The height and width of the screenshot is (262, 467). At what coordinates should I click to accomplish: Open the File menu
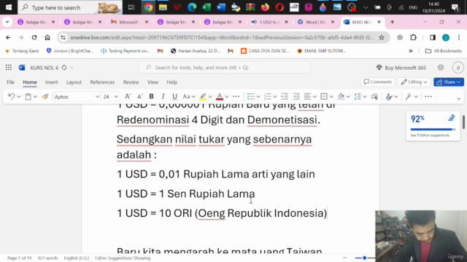10,82
